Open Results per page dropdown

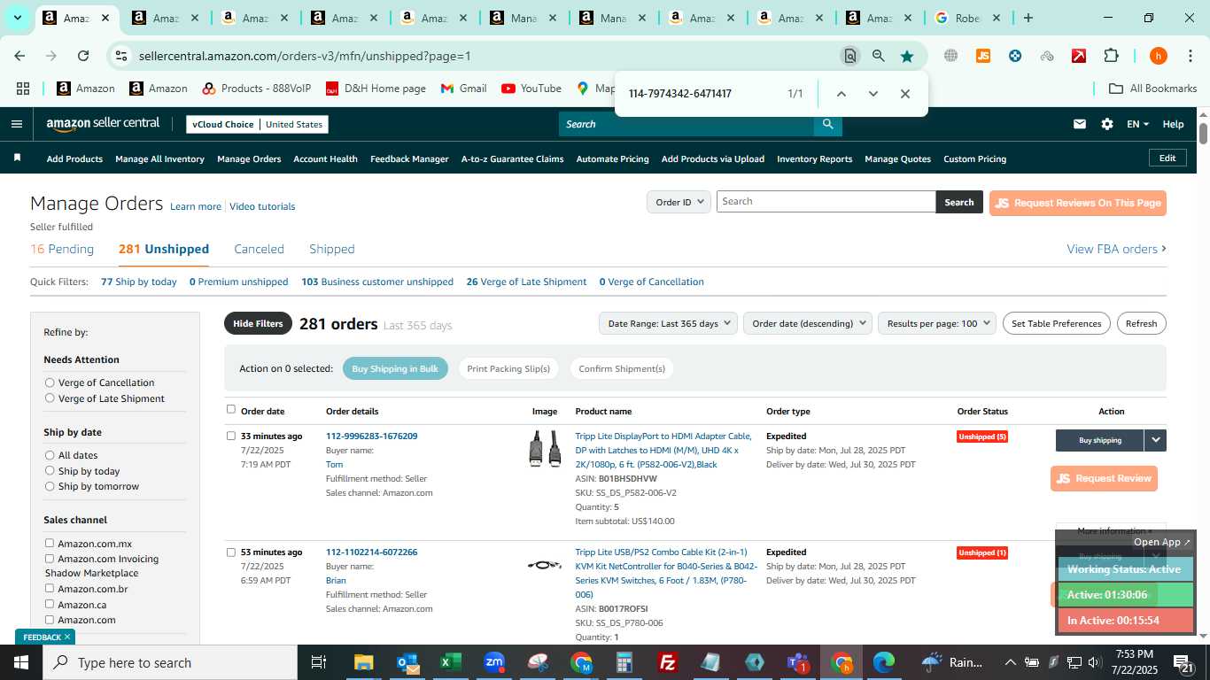tap(937, 323)
